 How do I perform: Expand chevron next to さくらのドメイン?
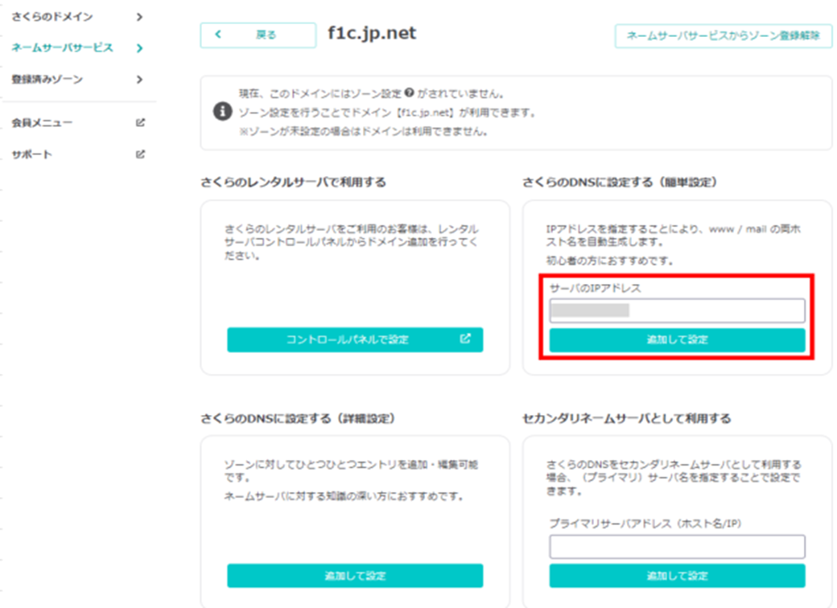pos(139,17)
